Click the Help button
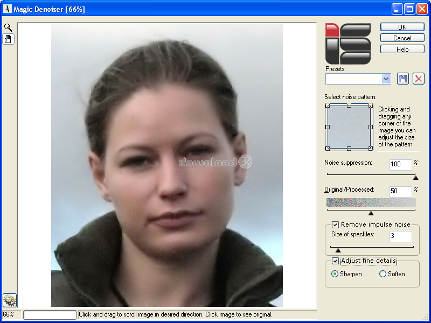Viewport: 431px width, 323px height. [x=402, y=49]
